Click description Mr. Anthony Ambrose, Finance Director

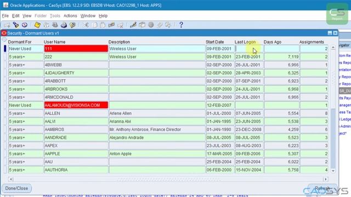click(157, 130)
